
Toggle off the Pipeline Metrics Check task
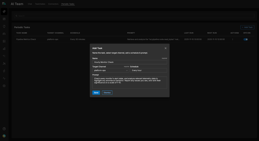pyautogui.click(x=245, y=39)
